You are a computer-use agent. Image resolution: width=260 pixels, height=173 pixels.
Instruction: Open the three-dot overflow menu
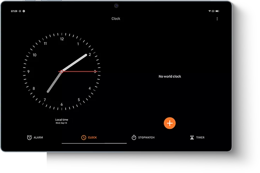[217, 19]
